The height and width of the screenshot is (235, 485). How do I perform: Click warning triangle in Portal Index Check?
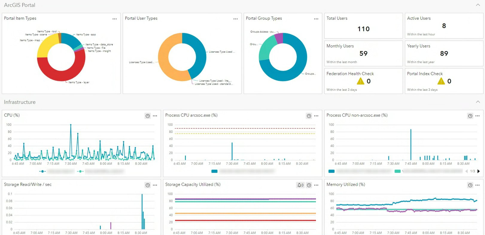pyautogui.click(x=441, y=81)
